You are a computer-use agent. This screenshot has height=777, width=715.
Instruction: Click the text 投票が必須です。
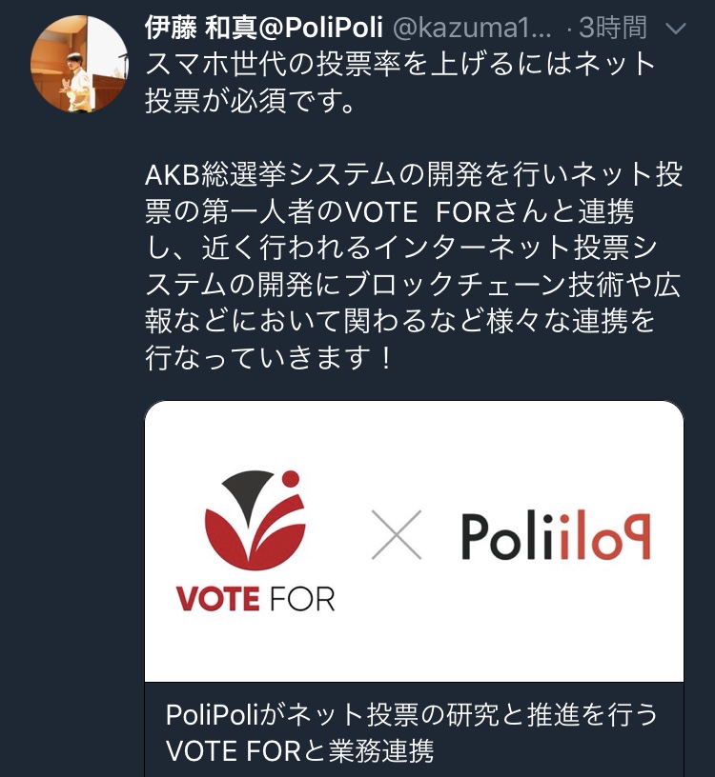(x=252, y=102)
